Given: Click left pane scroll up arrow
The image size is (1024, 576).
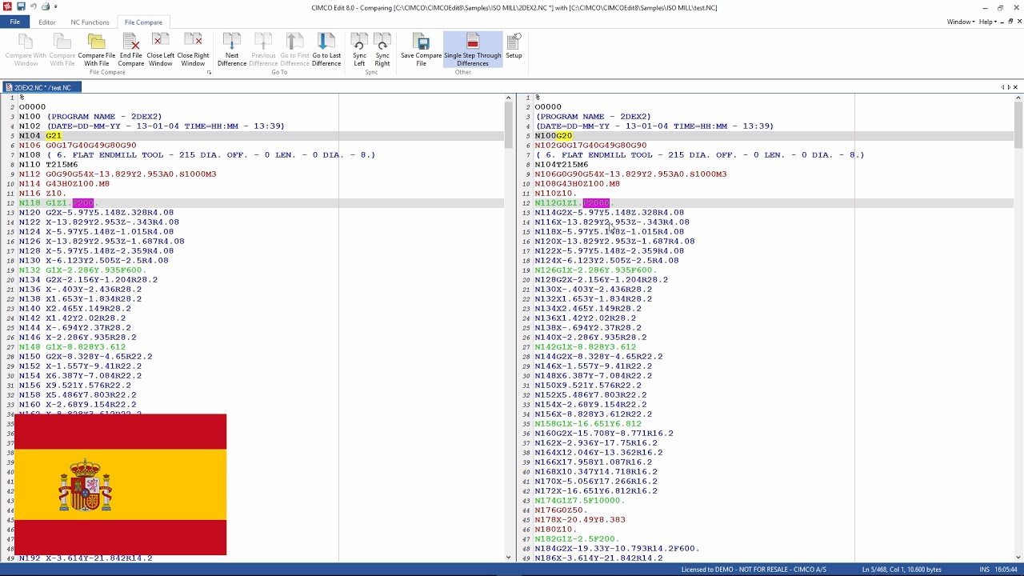Looking at the screenshot, I should click(x=508, y=98).
